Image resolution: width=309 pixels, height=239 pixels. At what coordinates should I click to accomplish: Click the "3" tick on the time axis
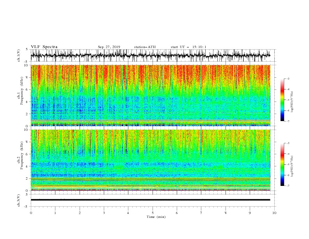(x=104, y=213)
